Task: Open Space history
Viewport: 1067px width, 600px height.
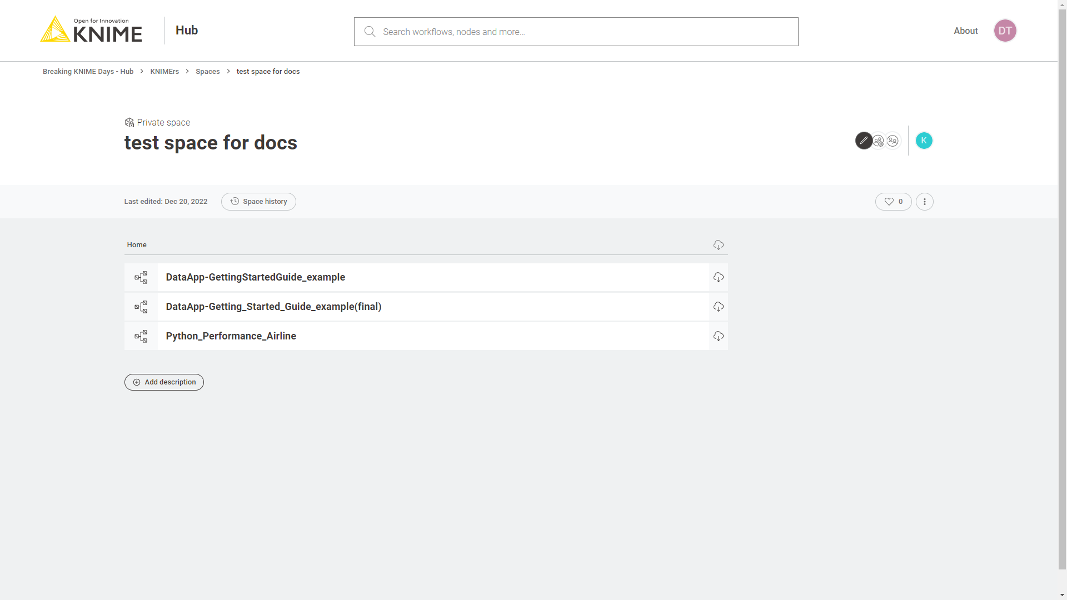Action: pos(258,202)
